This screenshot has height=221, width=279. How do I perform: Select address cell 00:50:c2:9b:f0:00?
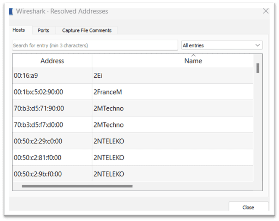pyautogui.click(x=52, y=174)
